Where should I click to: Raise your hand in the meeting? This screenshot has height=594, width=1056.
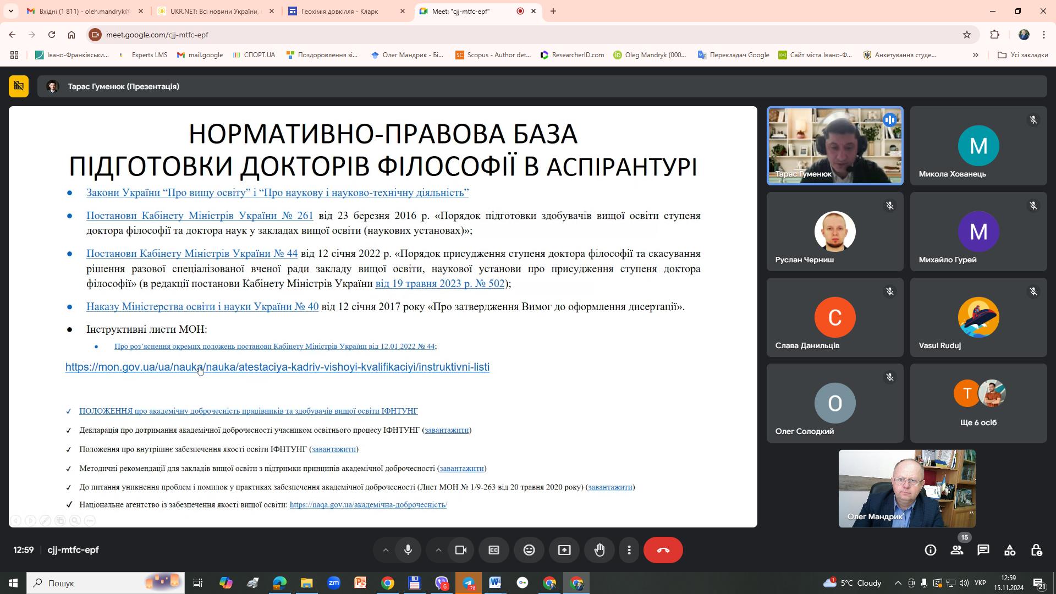(x=599, y=549)
